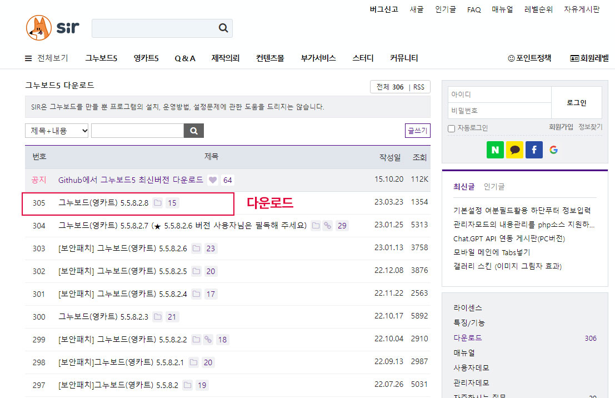
Task: Enable the 자동로그인 checkbox
Action: coord(452,128)
